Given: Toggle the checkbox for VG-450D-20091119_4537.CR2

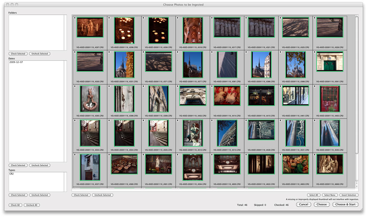Looking at the screenshot, I should 75,155.
